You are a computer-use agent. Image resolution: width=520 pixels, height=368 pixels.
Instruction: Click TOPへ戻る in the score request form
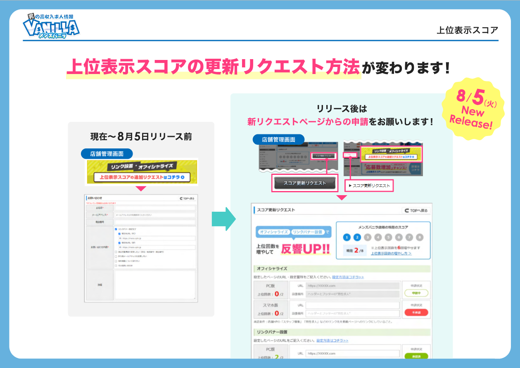click(x=416, y=210)
